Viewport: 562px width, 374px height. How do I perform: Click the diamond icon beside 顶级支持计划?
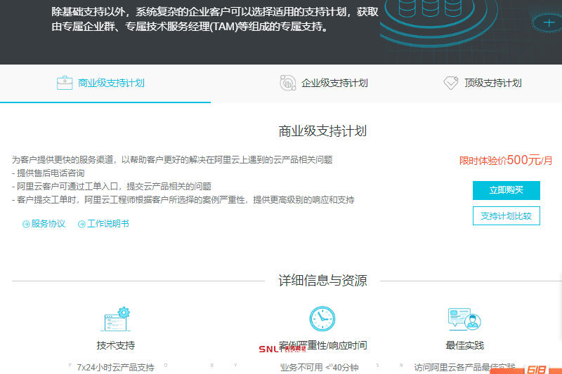pos(451,83)
